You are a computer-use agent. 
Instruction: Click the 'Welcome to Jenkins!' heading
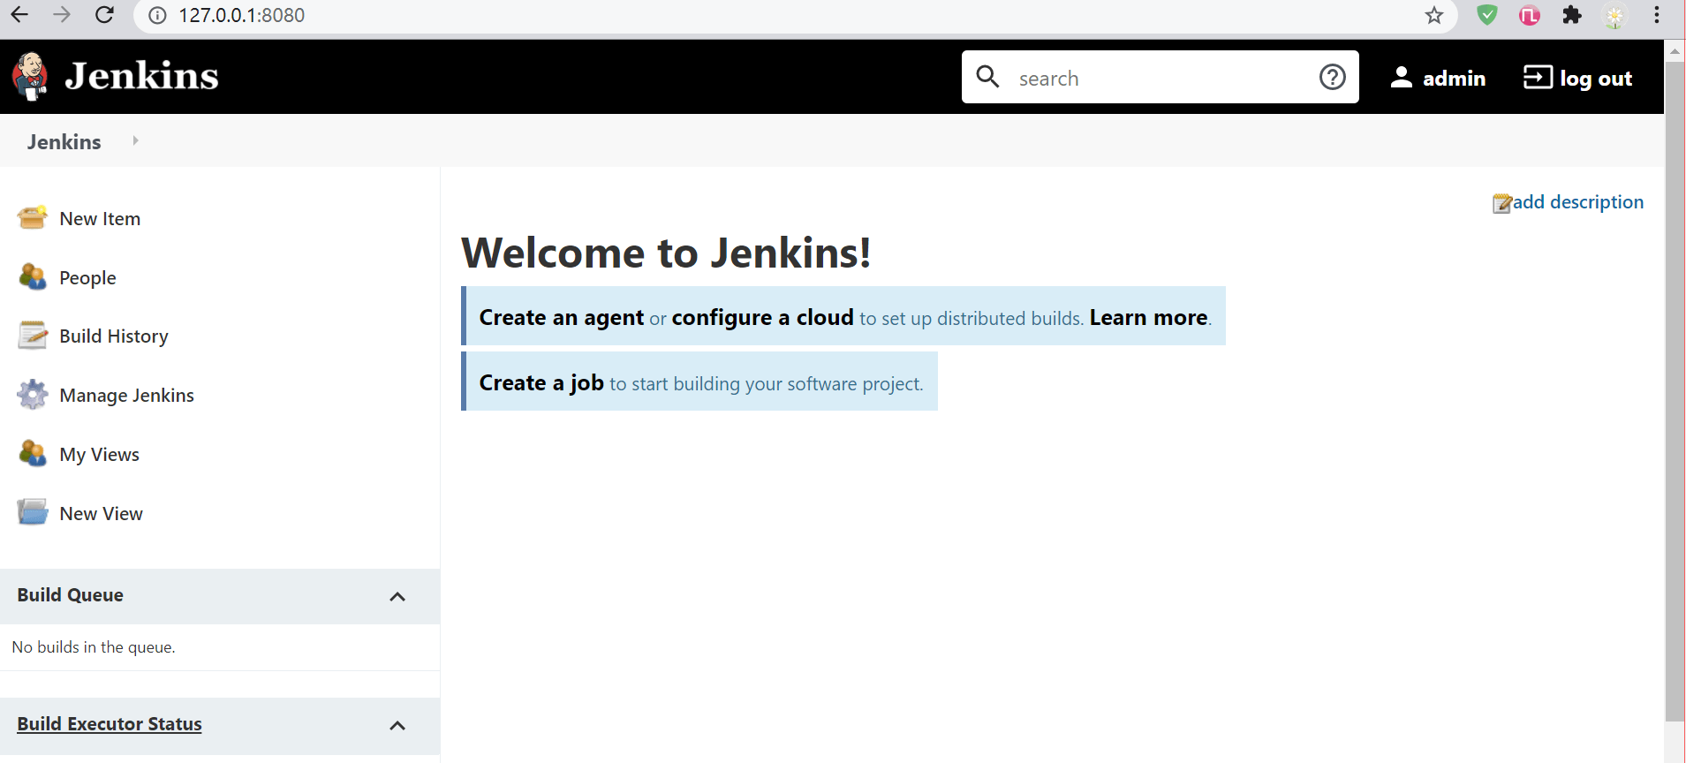coord(666,253)
